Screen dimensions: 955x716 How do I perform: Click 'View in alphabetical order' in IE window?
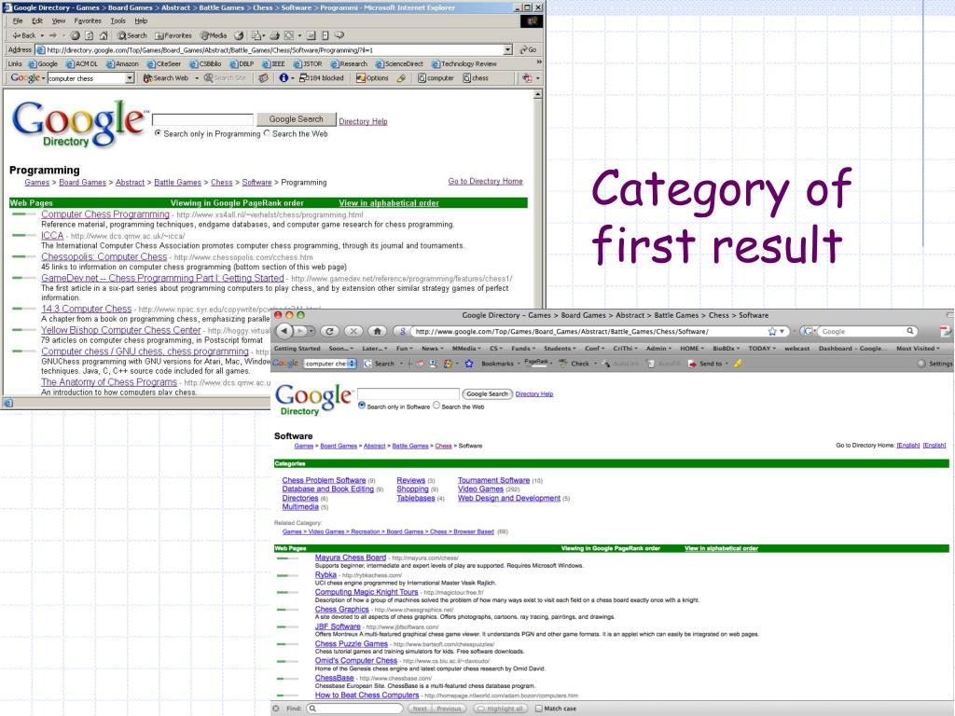(389, 203)
